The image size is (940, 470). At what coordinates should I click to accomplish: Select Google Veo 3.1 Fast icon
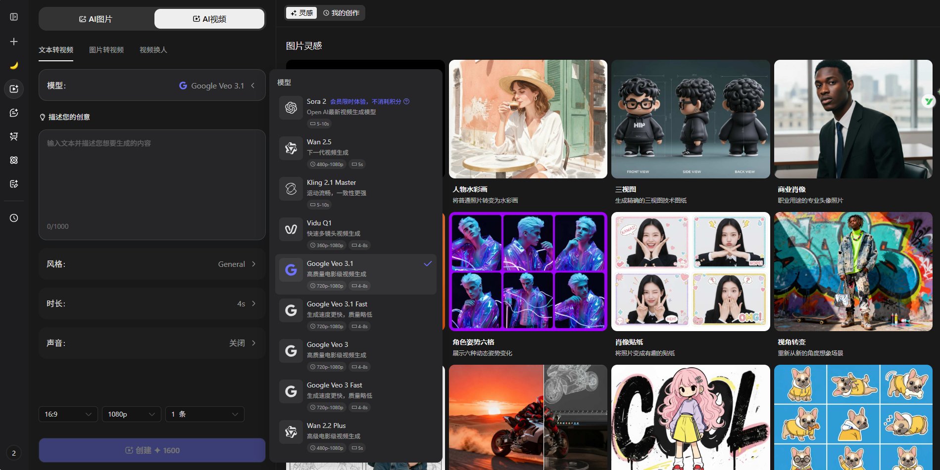coord(291,310)
